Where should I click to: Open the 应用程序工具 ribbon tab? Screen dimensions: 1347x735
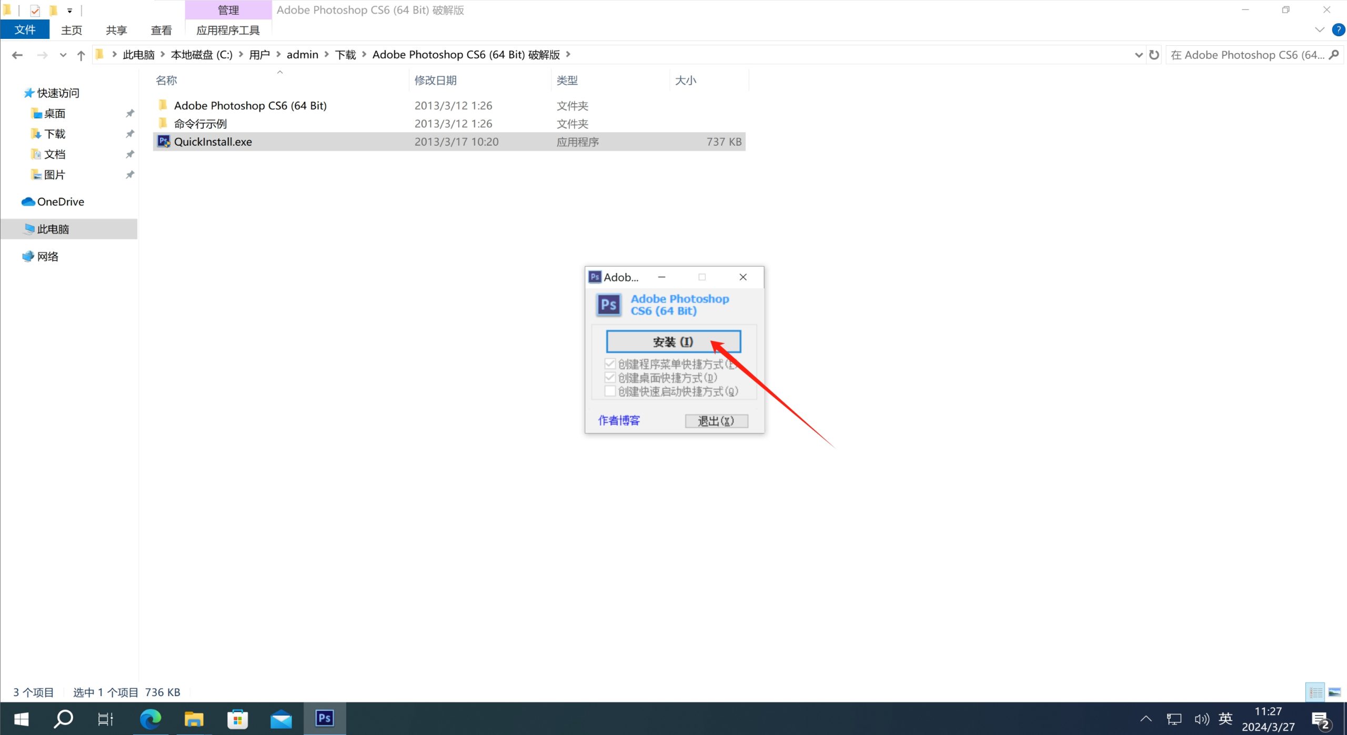228,30
